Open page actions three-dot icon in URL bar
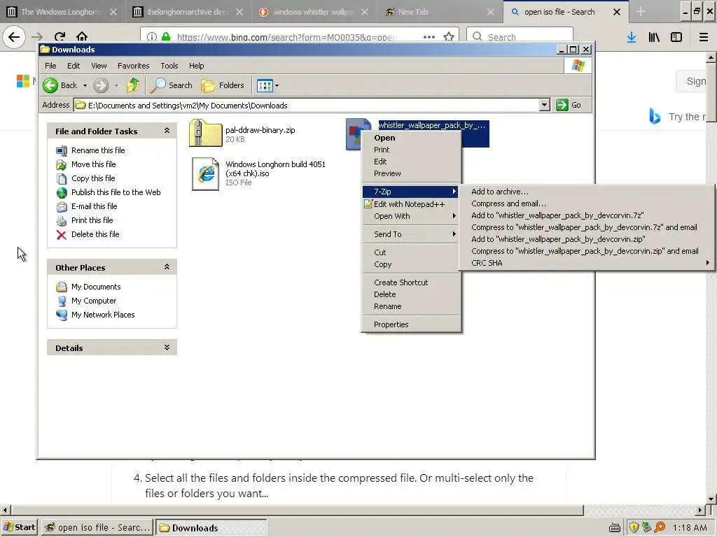The height and width of the screenshot is (537, 717). click(429, 36)
